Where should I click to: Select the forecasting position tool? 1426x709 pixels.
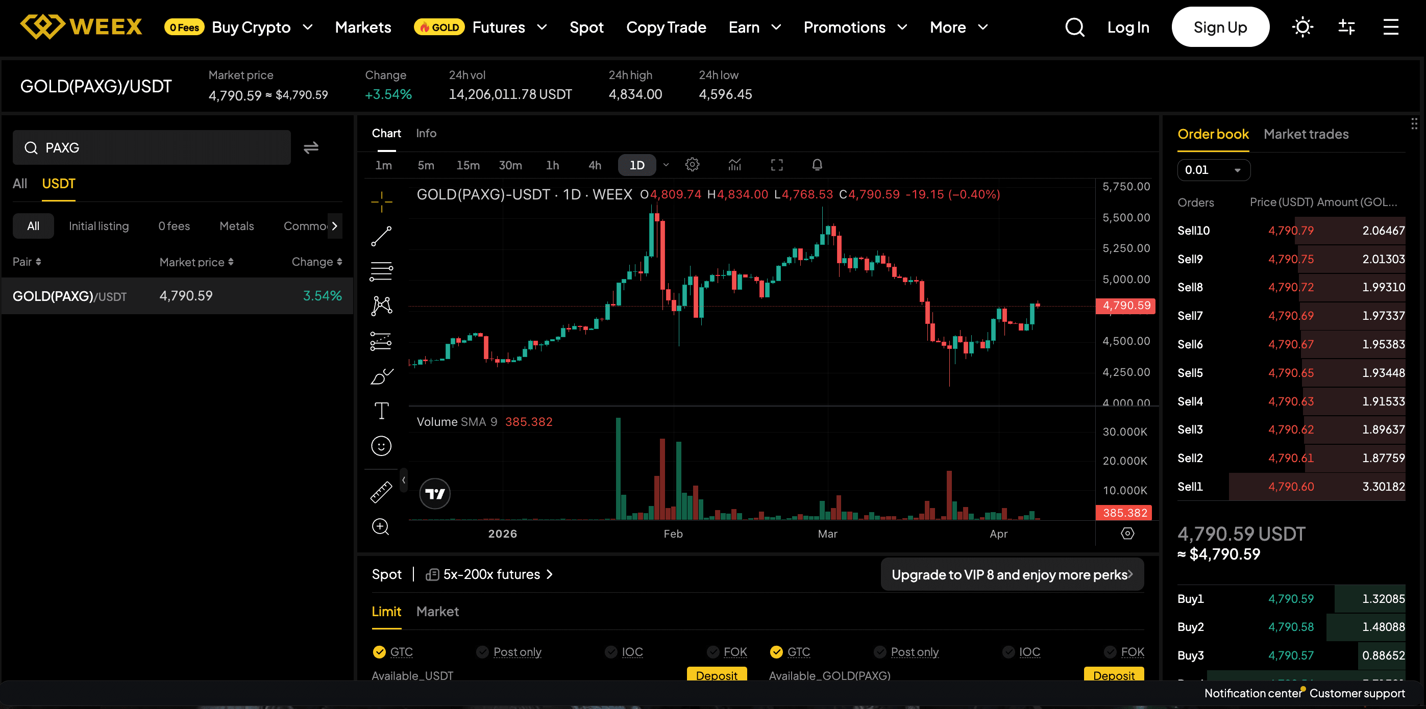click(x=381, y=341)
